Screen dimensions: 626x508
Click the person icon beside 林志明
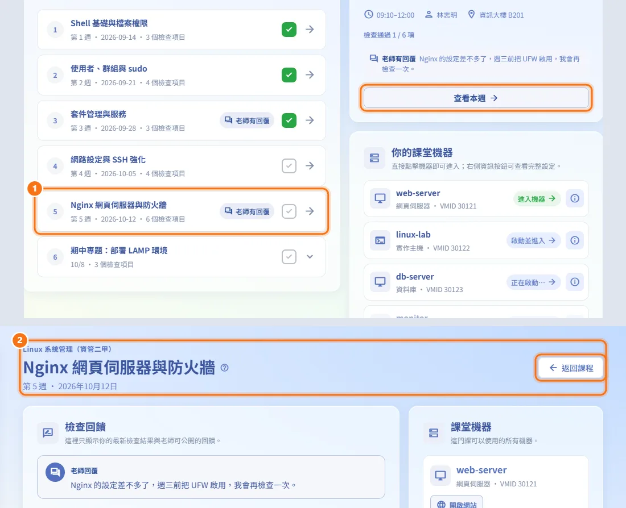pos(429,15)
